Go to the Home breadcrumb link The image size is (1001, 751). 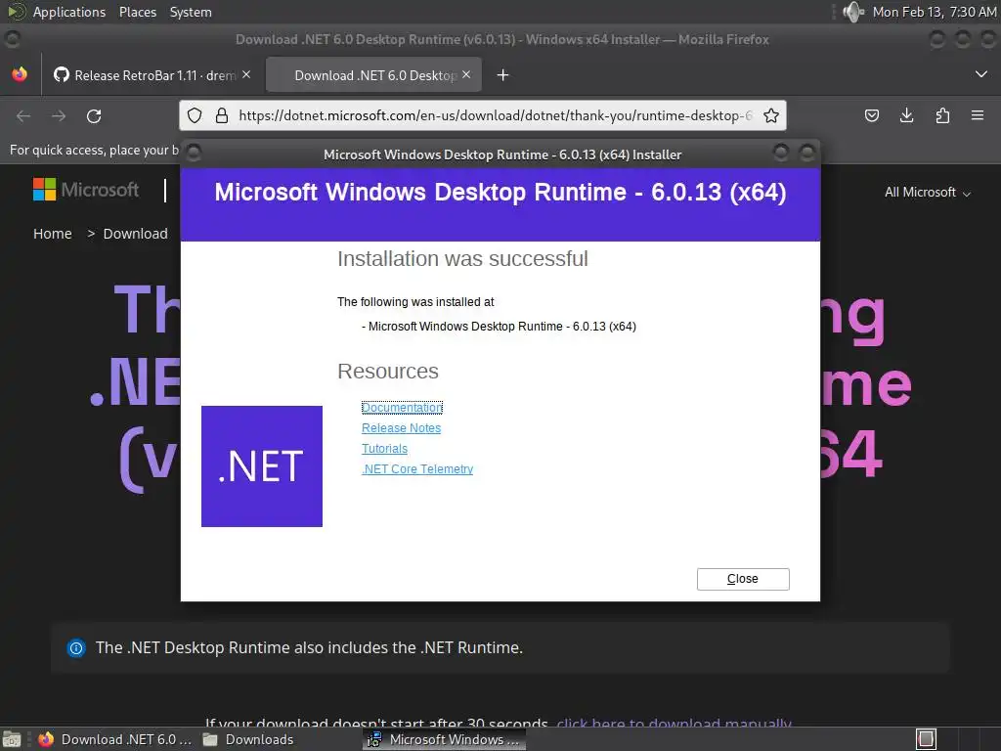point(53,234)
